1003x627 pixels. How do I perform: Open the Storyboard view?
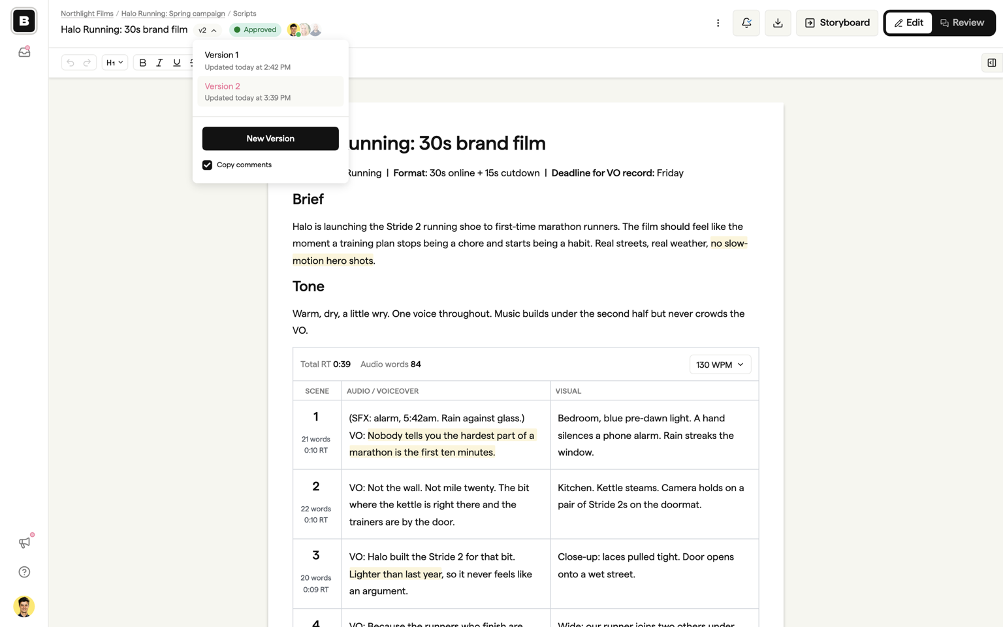pyautogui.click(x=837, y=23)
